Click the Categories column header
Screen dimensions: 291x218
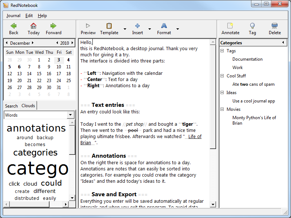tap(253, 43)
